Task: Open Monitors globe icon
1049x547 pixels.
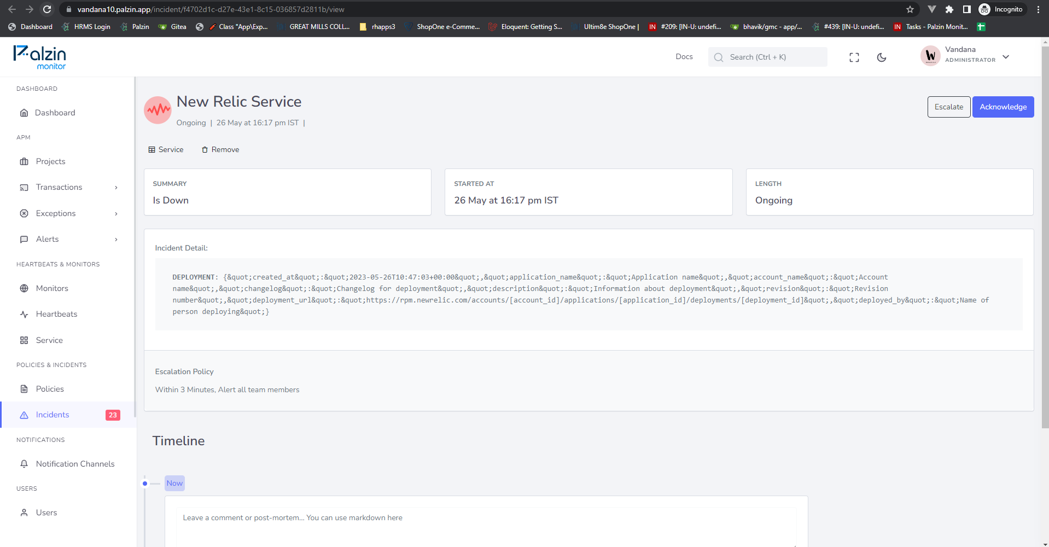Action: tap(24, 288)
